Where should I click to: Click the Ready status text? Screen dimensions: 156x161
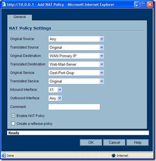14,133
